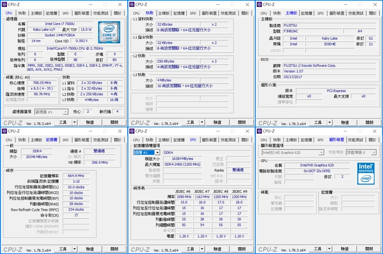Switch to 效能測試 tab in the Intel Core i7 window
The height and width of the screenshot is (254, 383).
coord(99,13)
